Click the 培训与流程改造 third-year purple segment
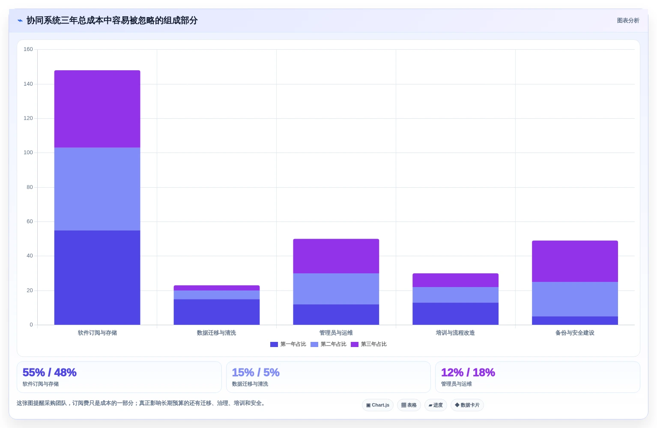657x428 pixels. pyautogui.click(x=455, y=280)
